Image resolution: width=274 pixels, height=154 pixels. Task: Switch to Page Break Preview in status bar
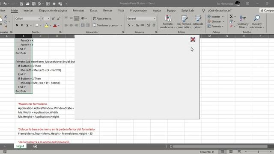239,152
